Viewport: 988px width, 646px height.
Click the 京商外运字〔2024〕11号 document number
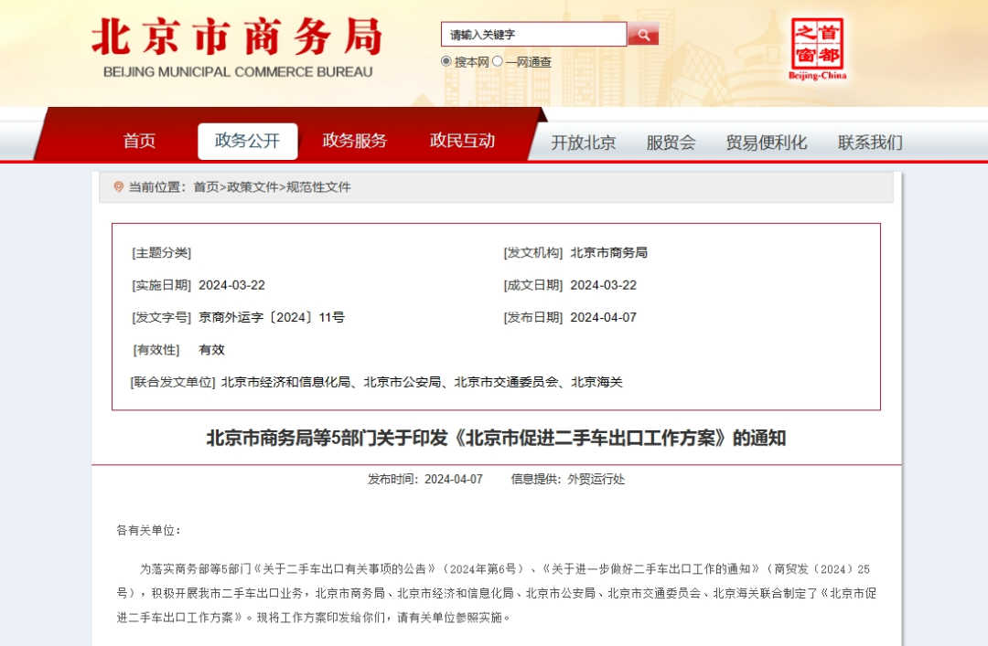[x=272, y=317]
